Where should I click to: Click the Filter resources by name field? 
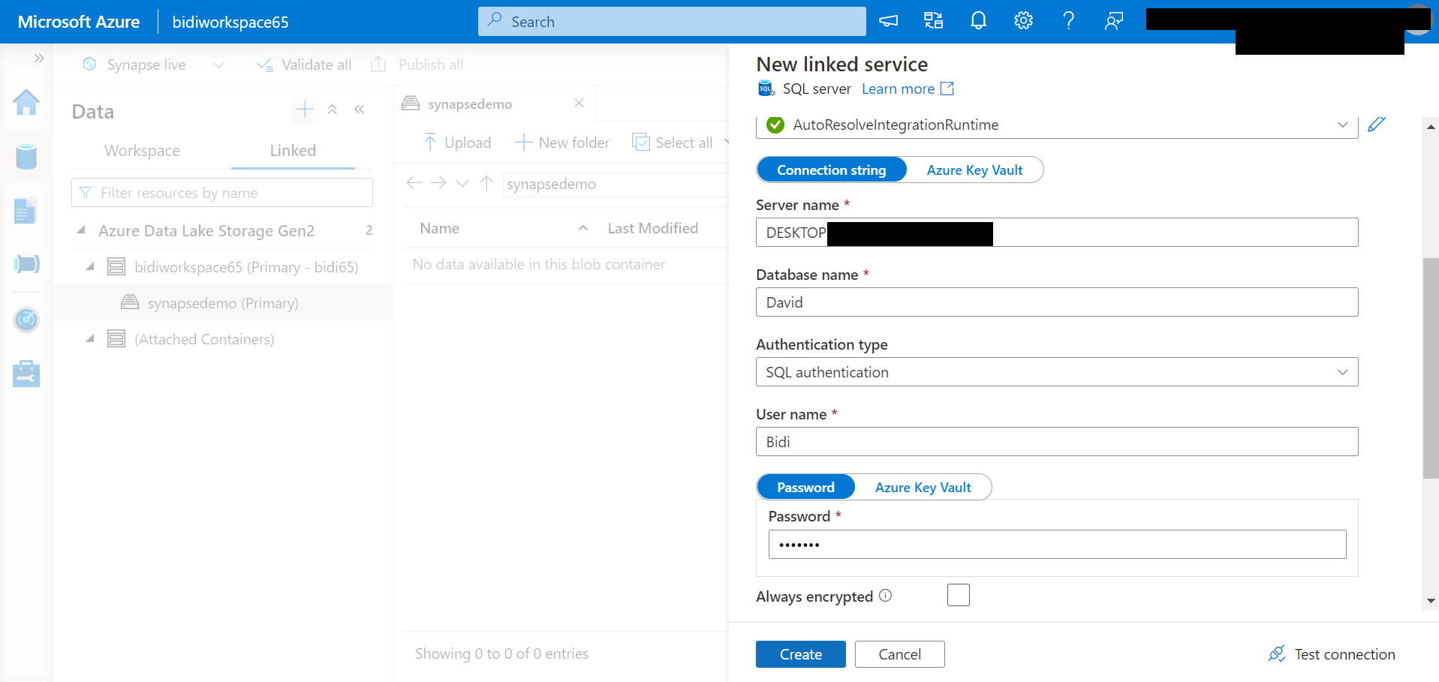[222, 193]
